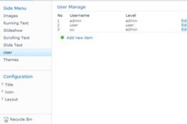Go to the Slideshow menu item
187x124 pixels.
(x=13, y=30)
